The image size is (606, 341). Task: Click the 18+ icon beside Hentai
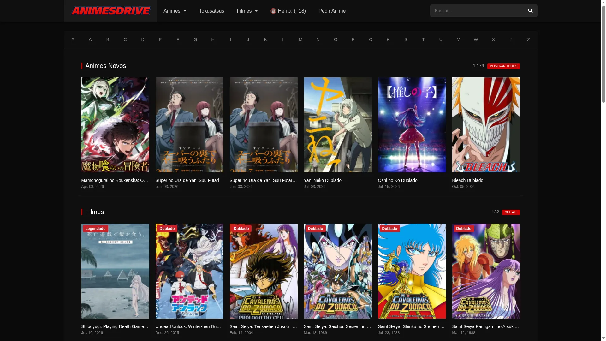[273, 11]
